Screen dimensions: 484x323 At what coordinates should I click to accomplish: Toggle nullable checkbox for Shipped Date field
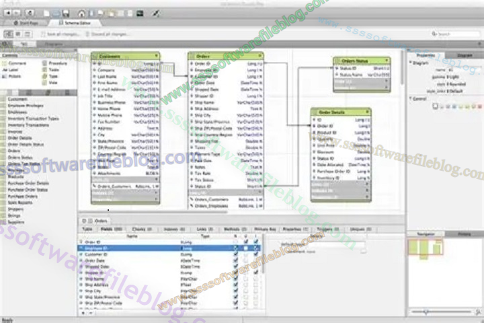pyautogui.click(x=235, y=266)
